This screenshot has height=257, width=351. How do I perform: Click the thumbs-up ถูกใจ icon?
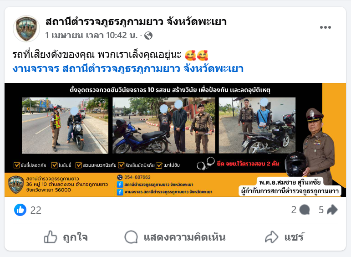(x=51, y=237)
